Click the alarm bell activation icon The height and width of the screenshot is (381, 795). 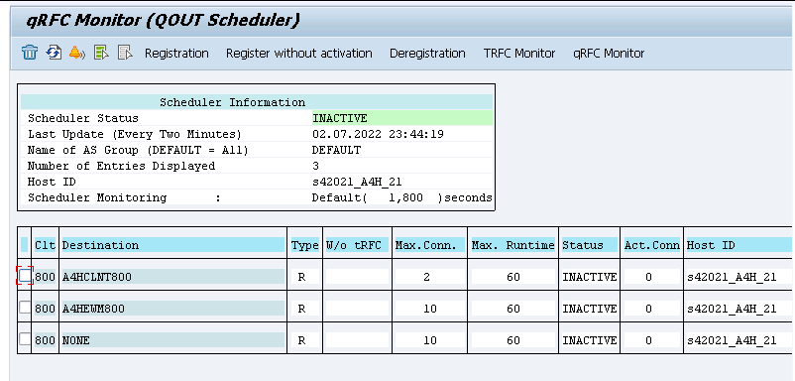click(77, 53)
